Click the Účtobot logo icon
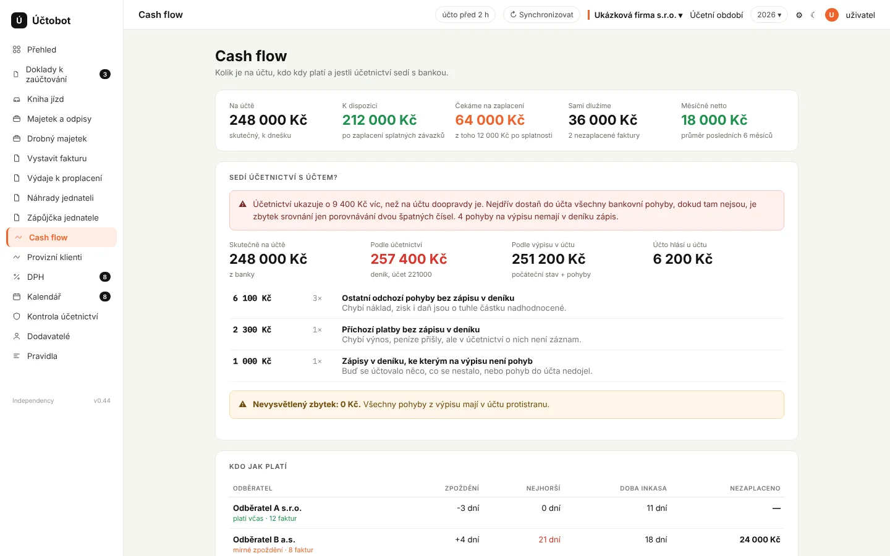This screenshot has width=890, height=556. [19, 20]
